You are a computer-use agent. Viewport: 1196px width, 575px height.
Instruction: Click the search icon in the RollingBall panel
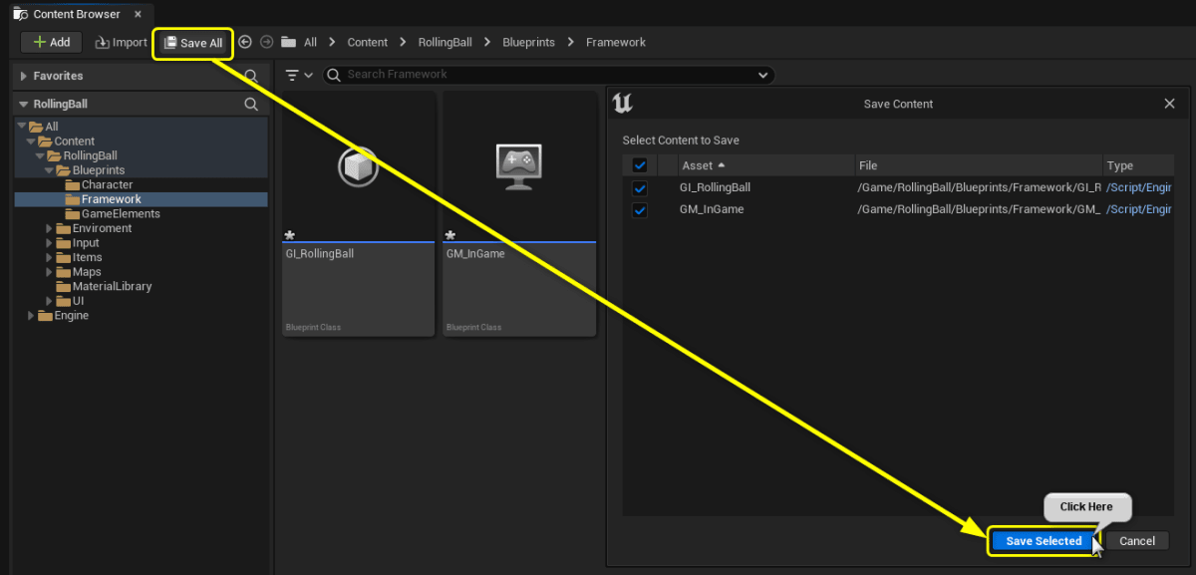[x=251, y=103]
